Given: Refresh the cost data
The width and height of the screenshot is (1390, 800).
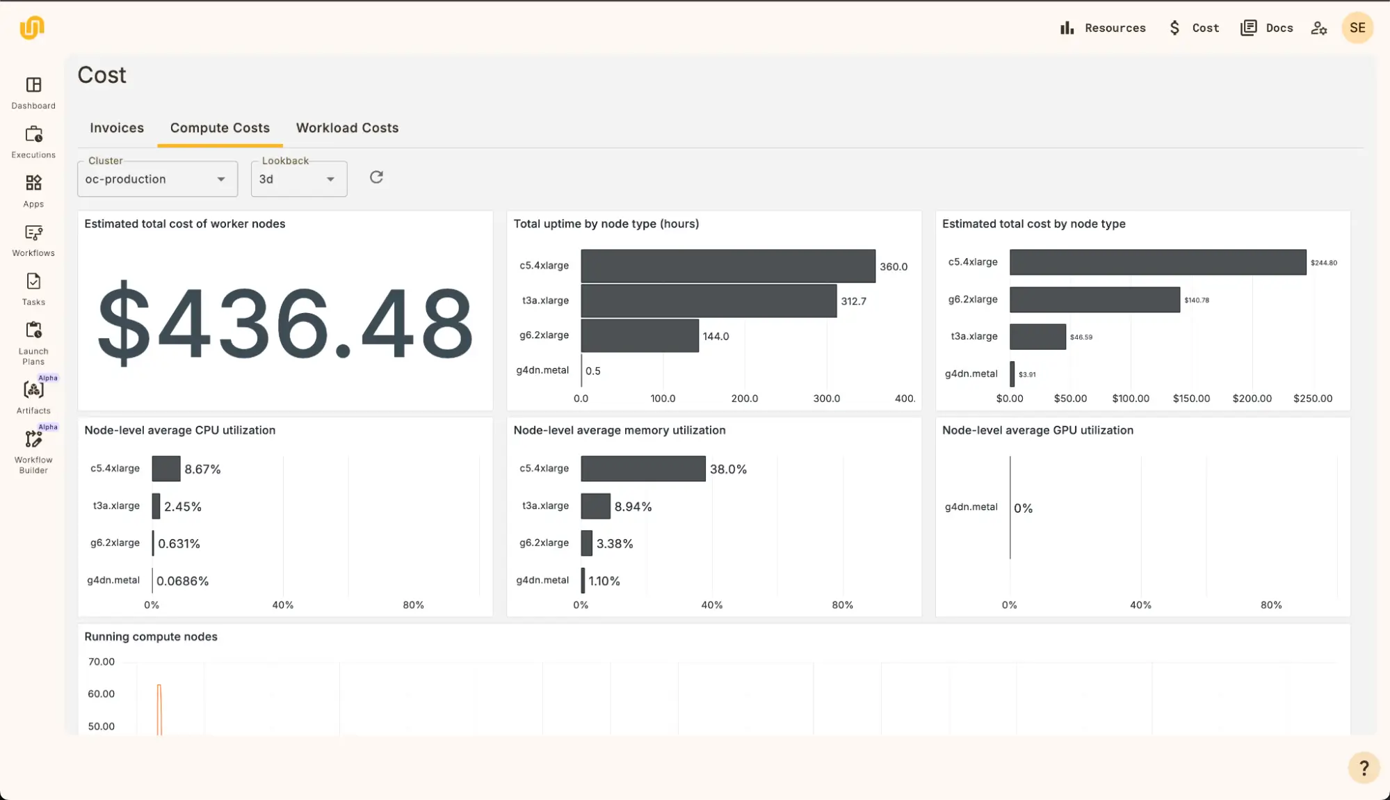Looking at the screenshot, I should (x=376, y=177).
